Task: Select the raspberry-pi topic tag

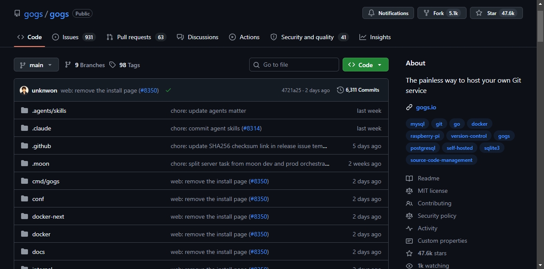Action: point(425,136)
